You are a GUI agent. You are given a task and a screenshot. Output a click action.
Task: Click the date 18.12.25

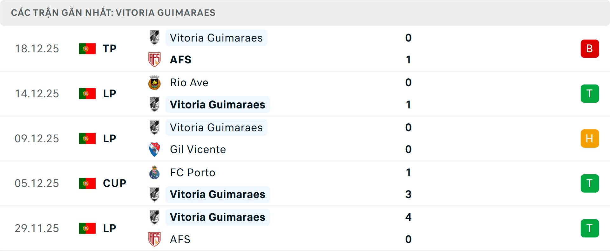pos(37,48)
